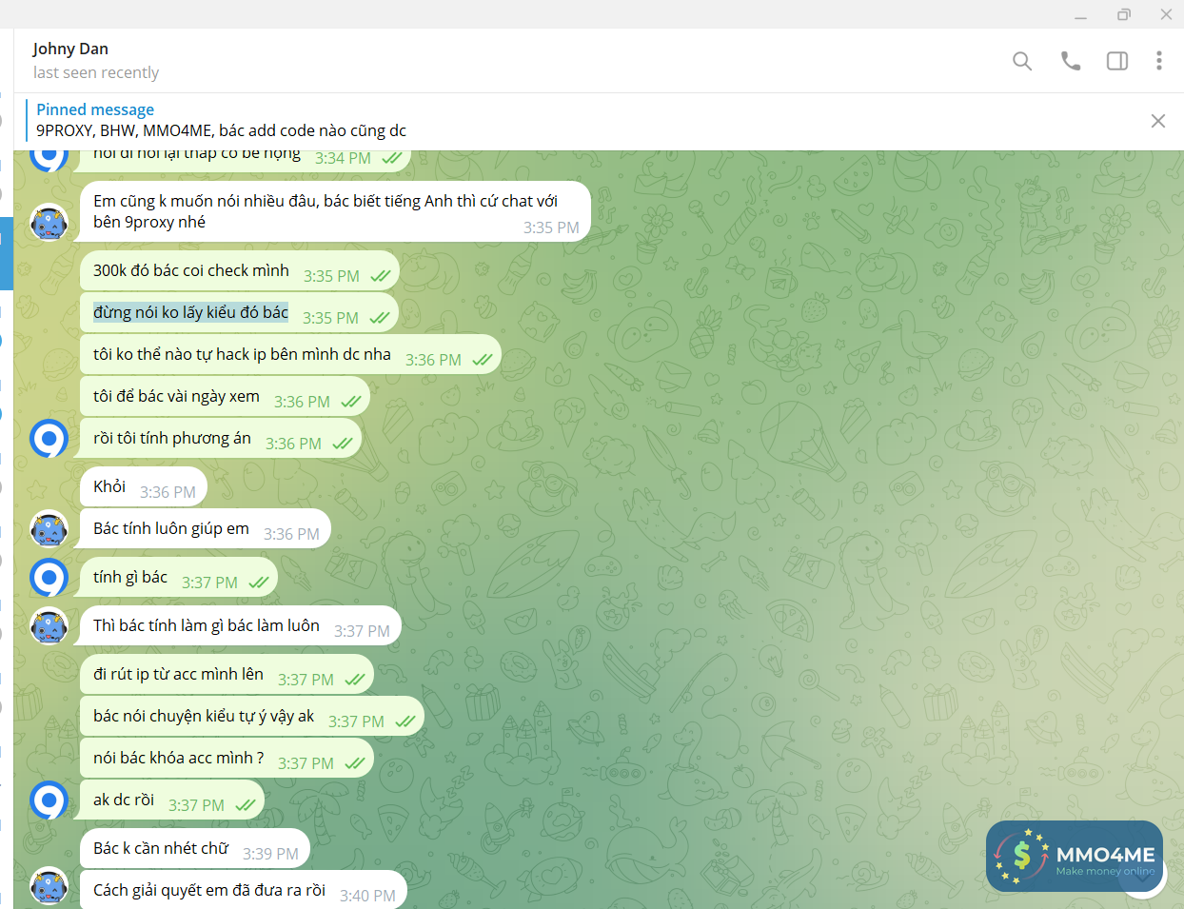This screenshot has height=909, width=1184.
Task: Click the monster avatar beside 'Thì bác tính làm gì bác làm luôn'
Action: coord(49,625)
